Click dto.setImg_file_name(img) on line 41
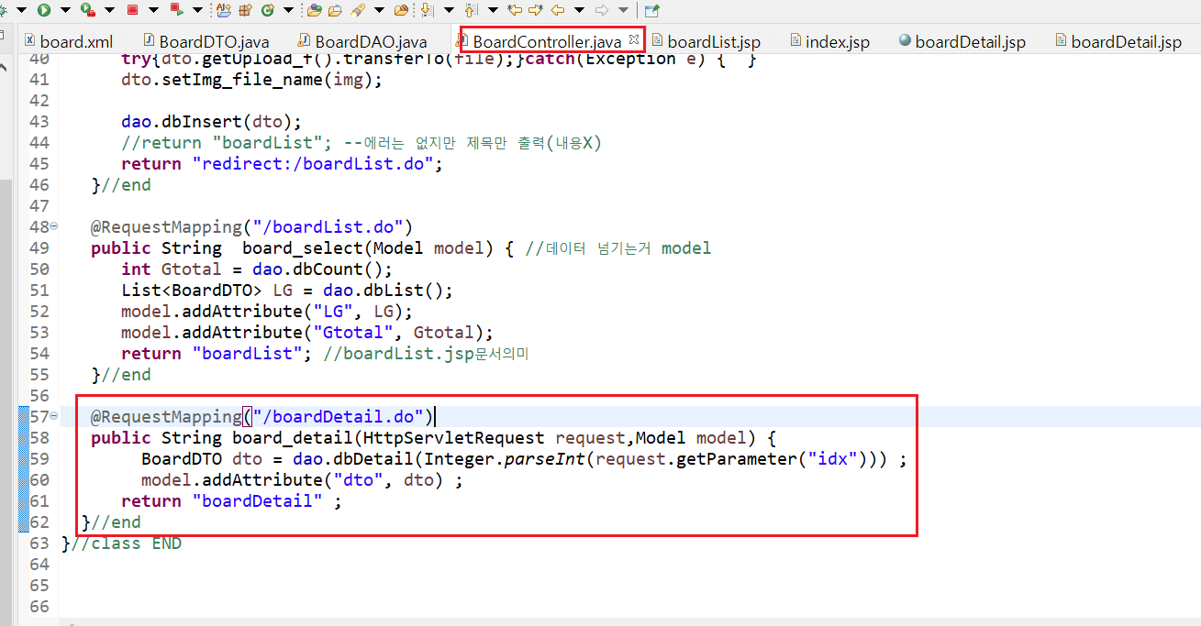This screenshot has width=1201, height=626. pos(251,80)
